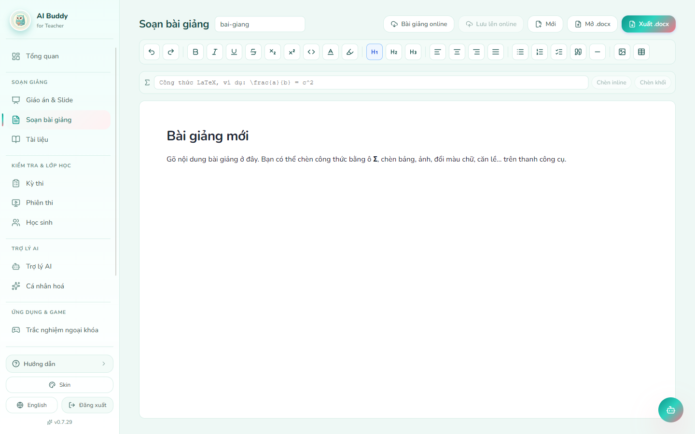Click the bai-giang file name field

click(x=260, y=24)
